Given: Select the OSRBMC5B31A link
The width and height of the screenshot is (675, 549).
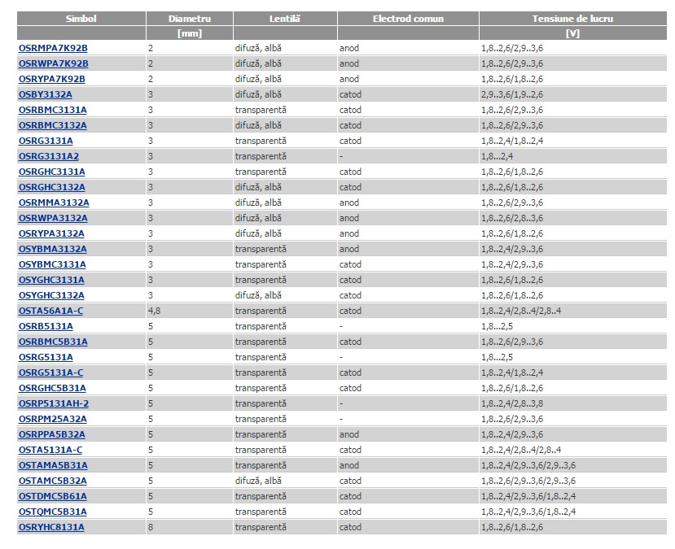Looking at the screenshot, I should click(53, 342).
